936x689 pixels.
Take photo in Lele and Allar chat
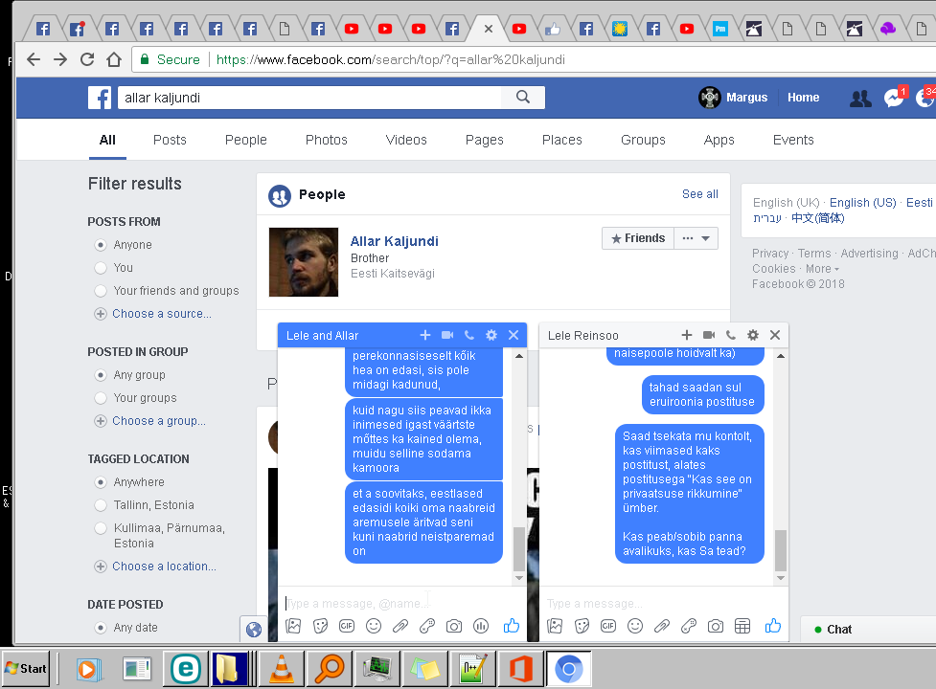coord(454,627)
